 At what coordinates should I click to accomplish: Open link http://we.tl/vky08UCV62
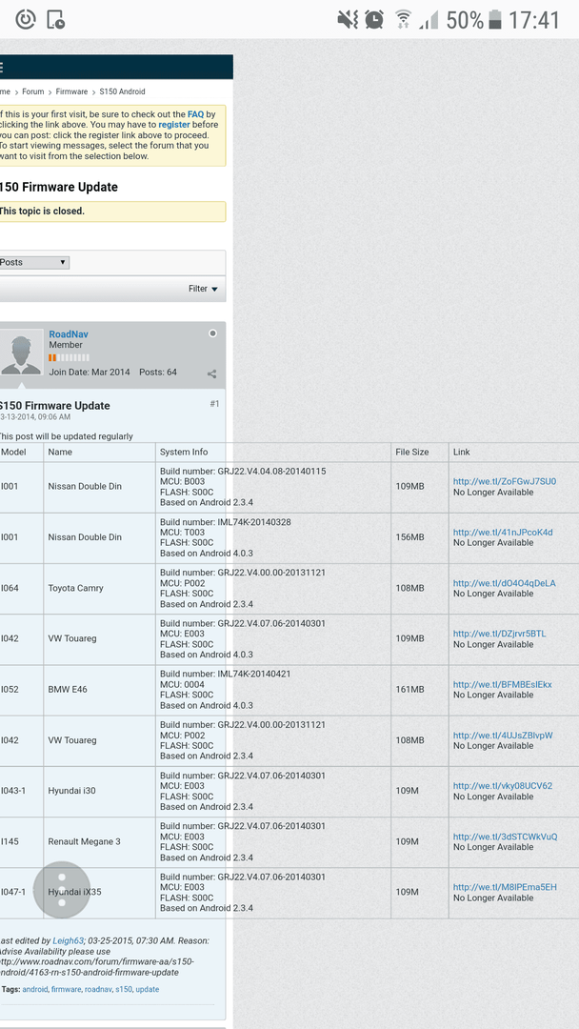[x=503, y=786]
